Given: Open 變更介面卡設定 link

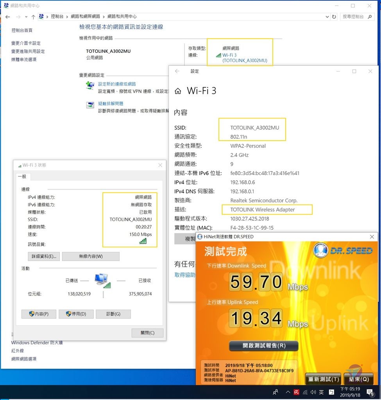Looking at the screenshot, I should tap(26, 43).
